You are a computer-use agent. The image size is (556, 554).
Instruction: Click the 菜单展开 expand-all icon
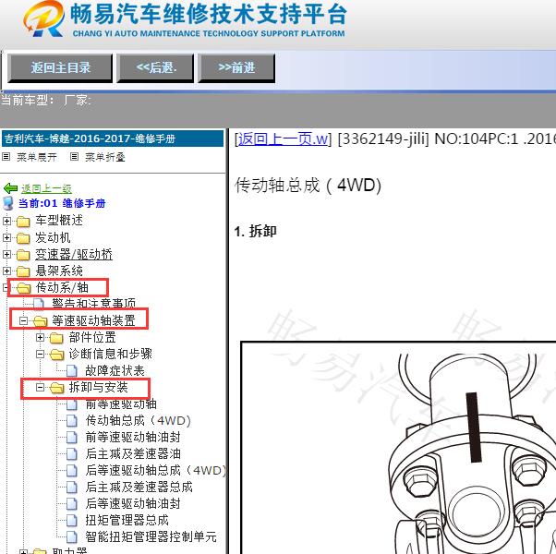[x=6, y=156]
